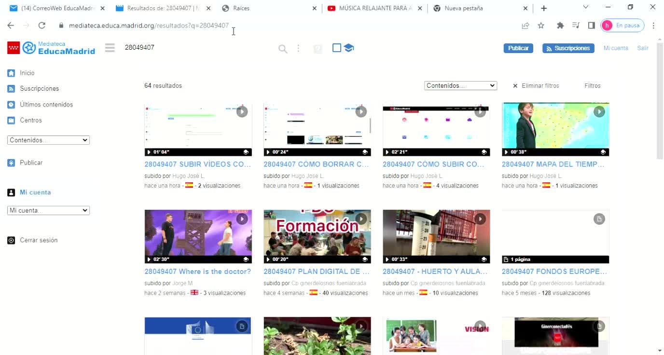664x355 pixels.
Task: Expand the sidebar Mi cuenta dropdown
Action: (x=48, y=211)
